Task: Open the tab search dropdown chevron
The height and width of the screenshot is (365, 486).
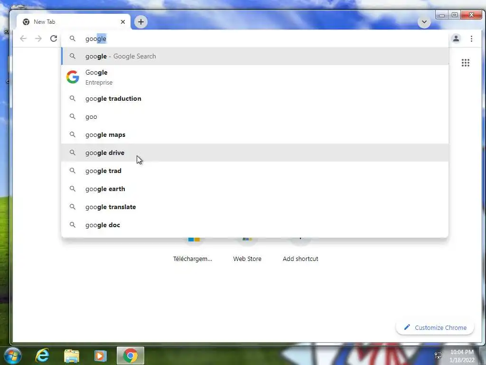Action: coord(424,22)
